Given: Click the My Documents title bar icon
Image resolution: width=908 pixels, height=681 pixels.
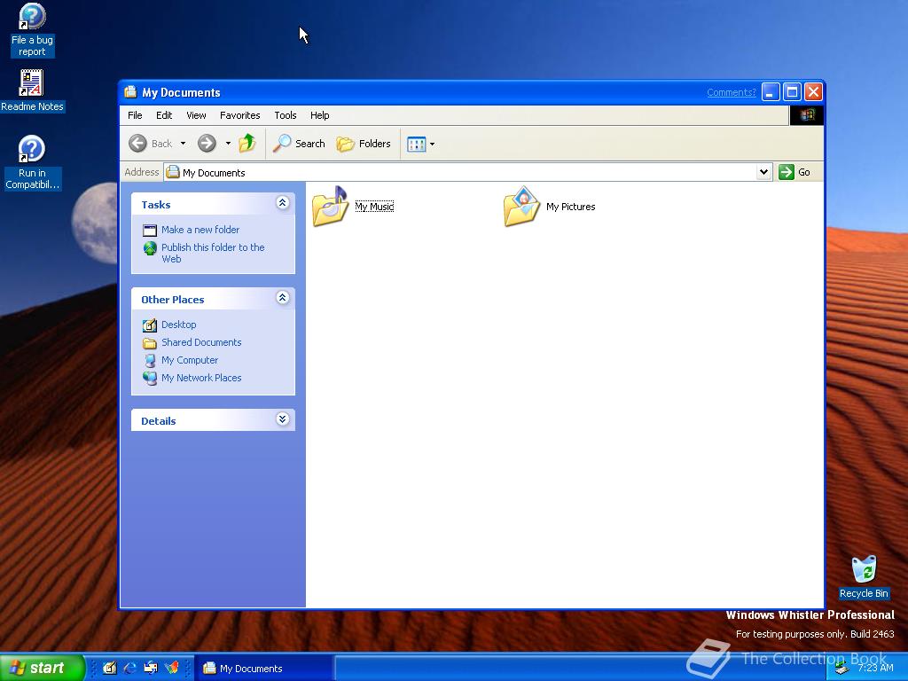Looking at the screenshot, I should point(131,92).
